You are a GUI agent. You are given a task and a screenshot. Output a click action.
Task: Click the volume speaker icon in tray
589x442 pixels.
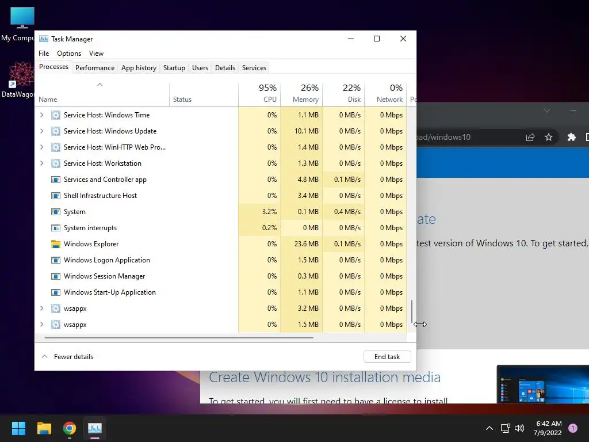[x=519, y=428]
